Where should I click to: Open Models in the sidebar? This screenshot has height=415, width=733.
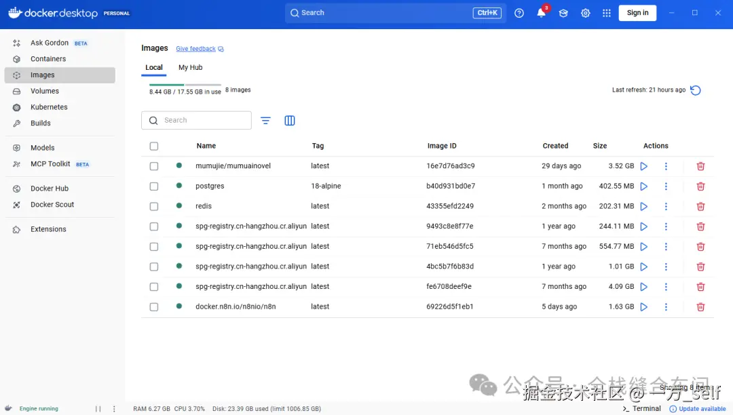[x=60, y=148]
